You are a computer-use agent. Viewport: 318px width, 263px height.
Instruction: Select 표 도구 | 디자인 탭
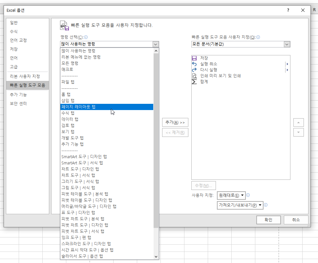coord(107,213)
